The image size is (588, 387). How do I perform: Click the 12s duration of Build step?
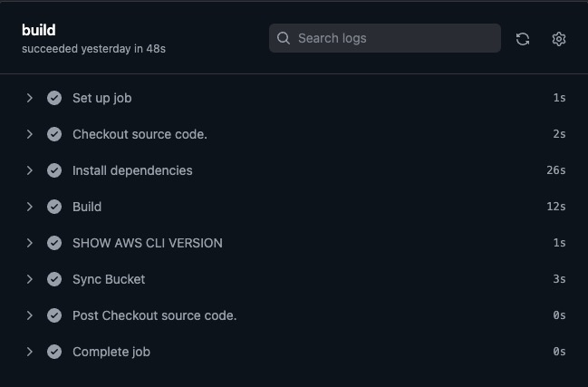558,207
